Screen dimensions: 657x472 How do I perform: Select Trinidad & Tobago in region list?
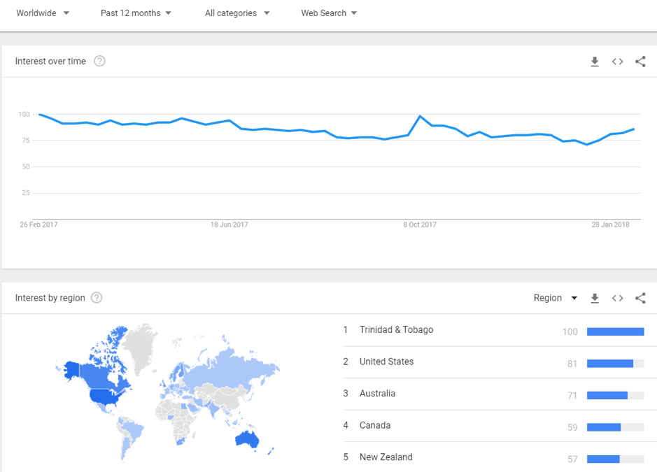click(x=396, y=330)
